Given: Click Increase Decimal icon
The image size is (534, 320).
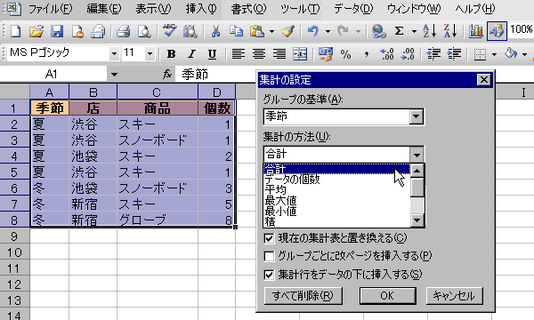Looking at the screenshot, I should [x=387, y=53].
